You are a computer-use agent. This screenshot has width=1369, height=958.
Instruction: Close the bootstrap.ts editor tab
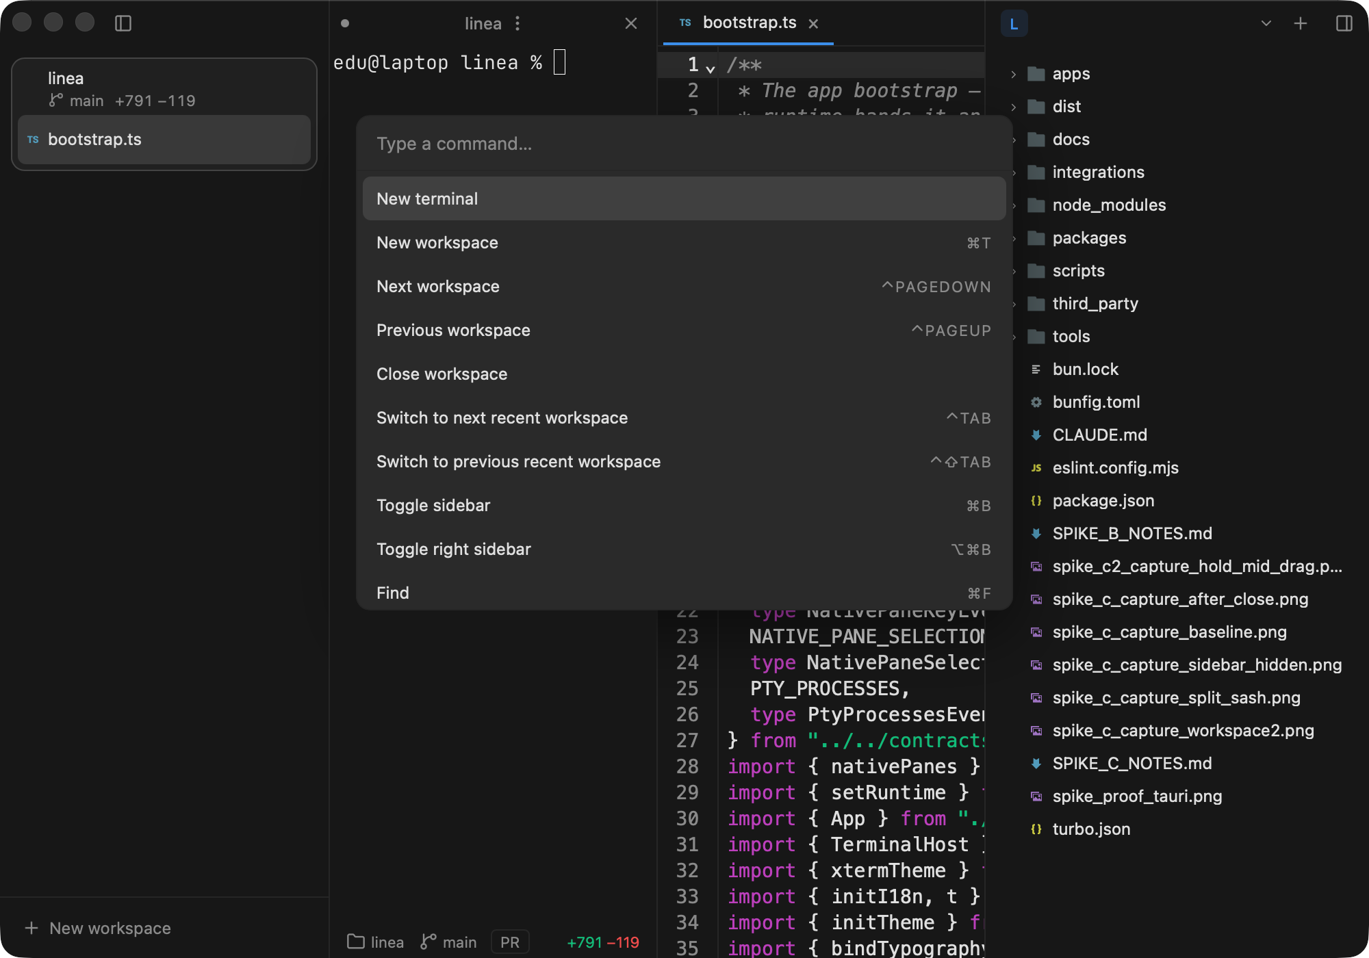813,23
